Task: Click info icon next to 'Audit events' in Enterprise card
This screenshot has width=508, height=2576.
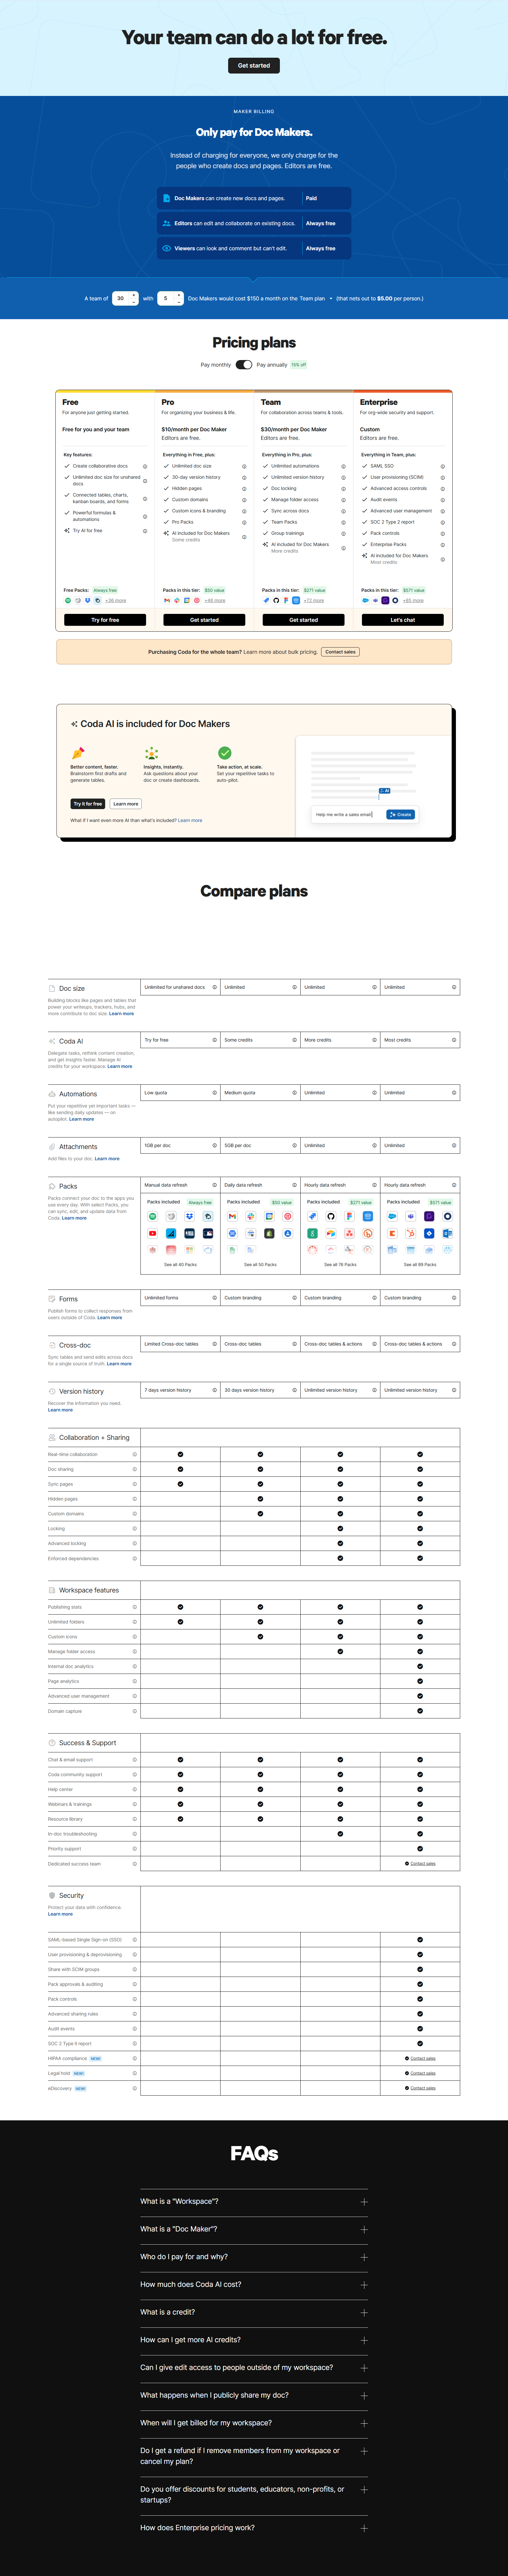Action: click(443, 500)
